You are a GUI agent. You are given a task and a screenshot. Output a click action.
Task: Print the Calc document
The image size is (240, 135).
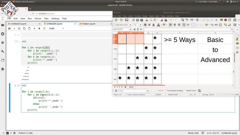tap(138, 20)
